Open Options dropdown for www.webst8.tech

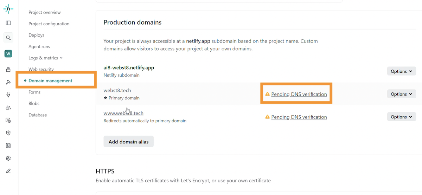pos(401,117)
